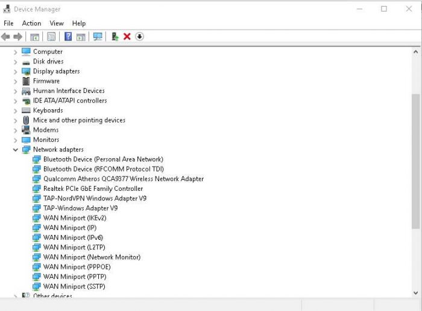
Task: Toggle the action pane toolbar icon
Action: pos(81,37)
